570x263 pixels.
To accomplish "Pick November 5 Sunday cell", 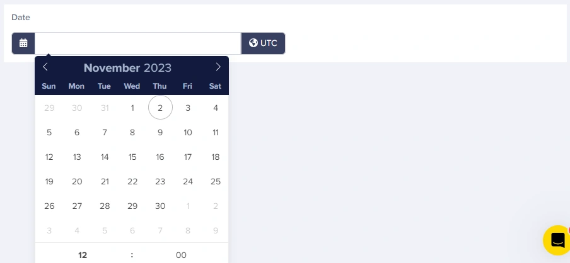I will [49, 132].
